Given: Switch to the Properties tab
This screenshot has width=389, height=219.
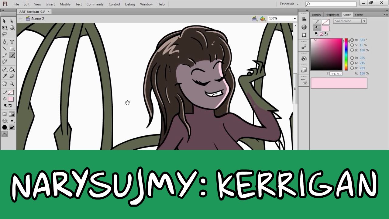Looking at the screenshot, I should click(x=332, y=15).
